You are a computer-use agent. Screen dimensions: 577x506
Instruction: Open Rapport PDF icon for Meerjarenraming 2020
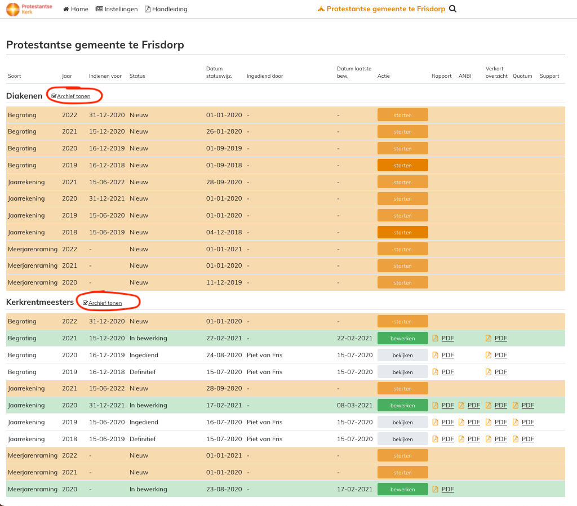[x=435, y=490]
